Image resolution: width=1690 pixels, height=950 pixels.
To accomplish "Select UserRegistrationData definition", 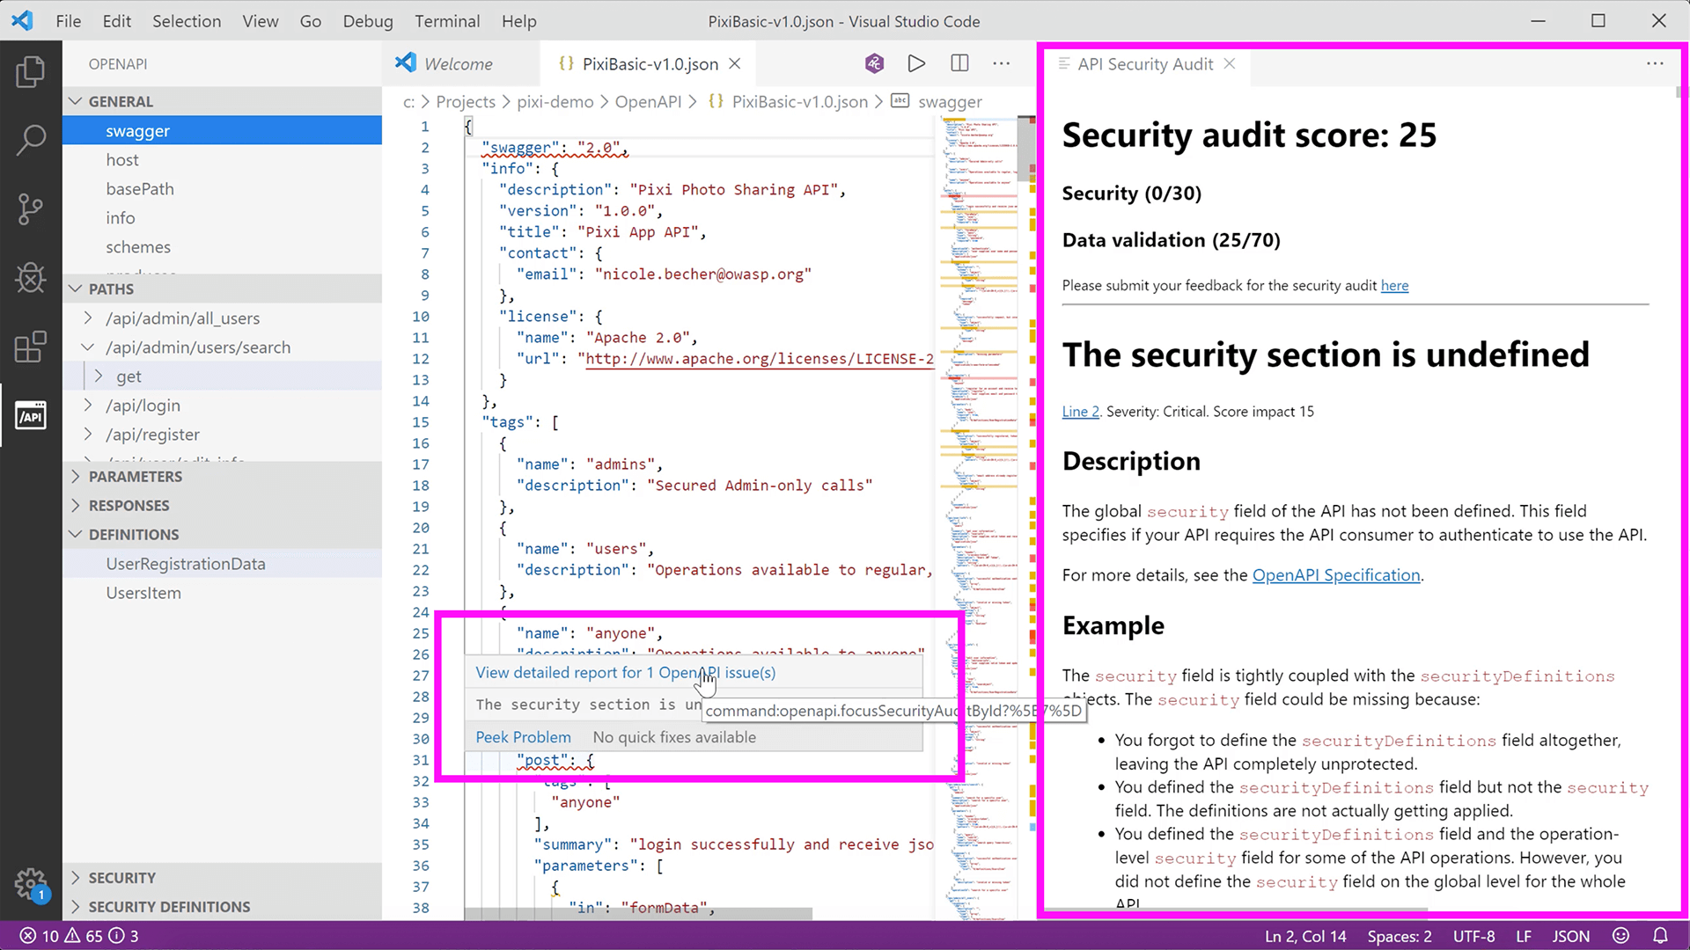I will pos(222,564).
